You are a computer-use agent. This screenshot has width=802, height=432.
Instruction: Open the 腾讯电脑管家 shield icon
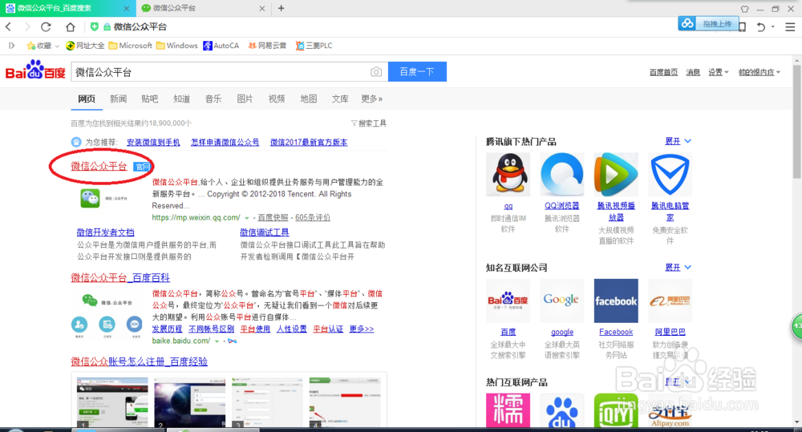click(670, 175)
